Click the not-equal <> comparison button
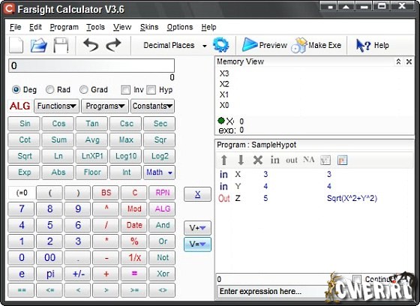 (x=162, y=290)
